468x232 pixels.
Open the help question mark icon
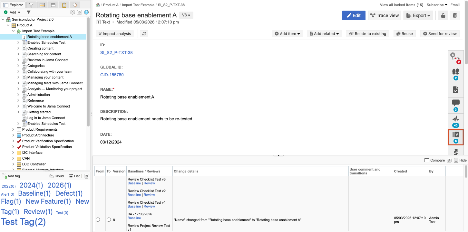[x=86, y=12]
